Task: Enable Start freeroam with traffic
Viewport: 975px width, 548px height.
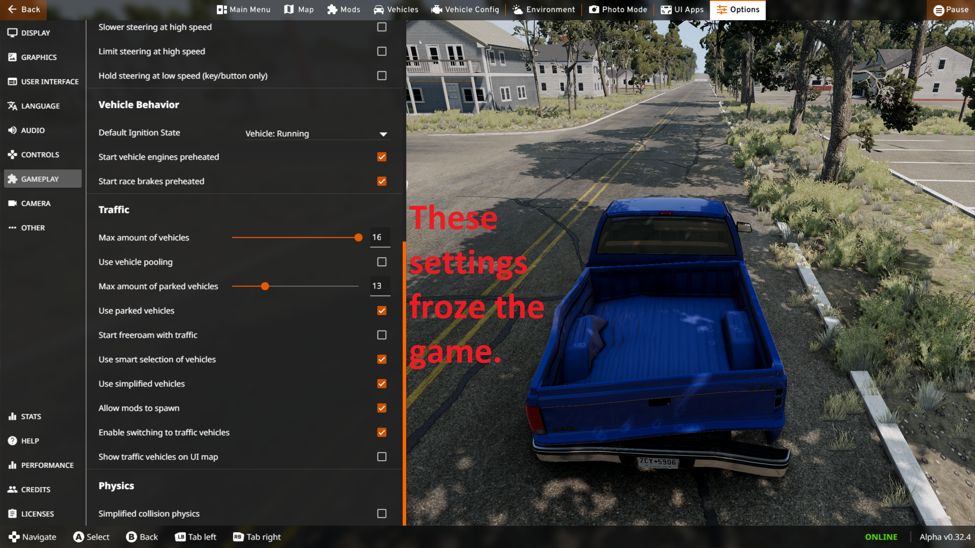Action: pos(382,335)
